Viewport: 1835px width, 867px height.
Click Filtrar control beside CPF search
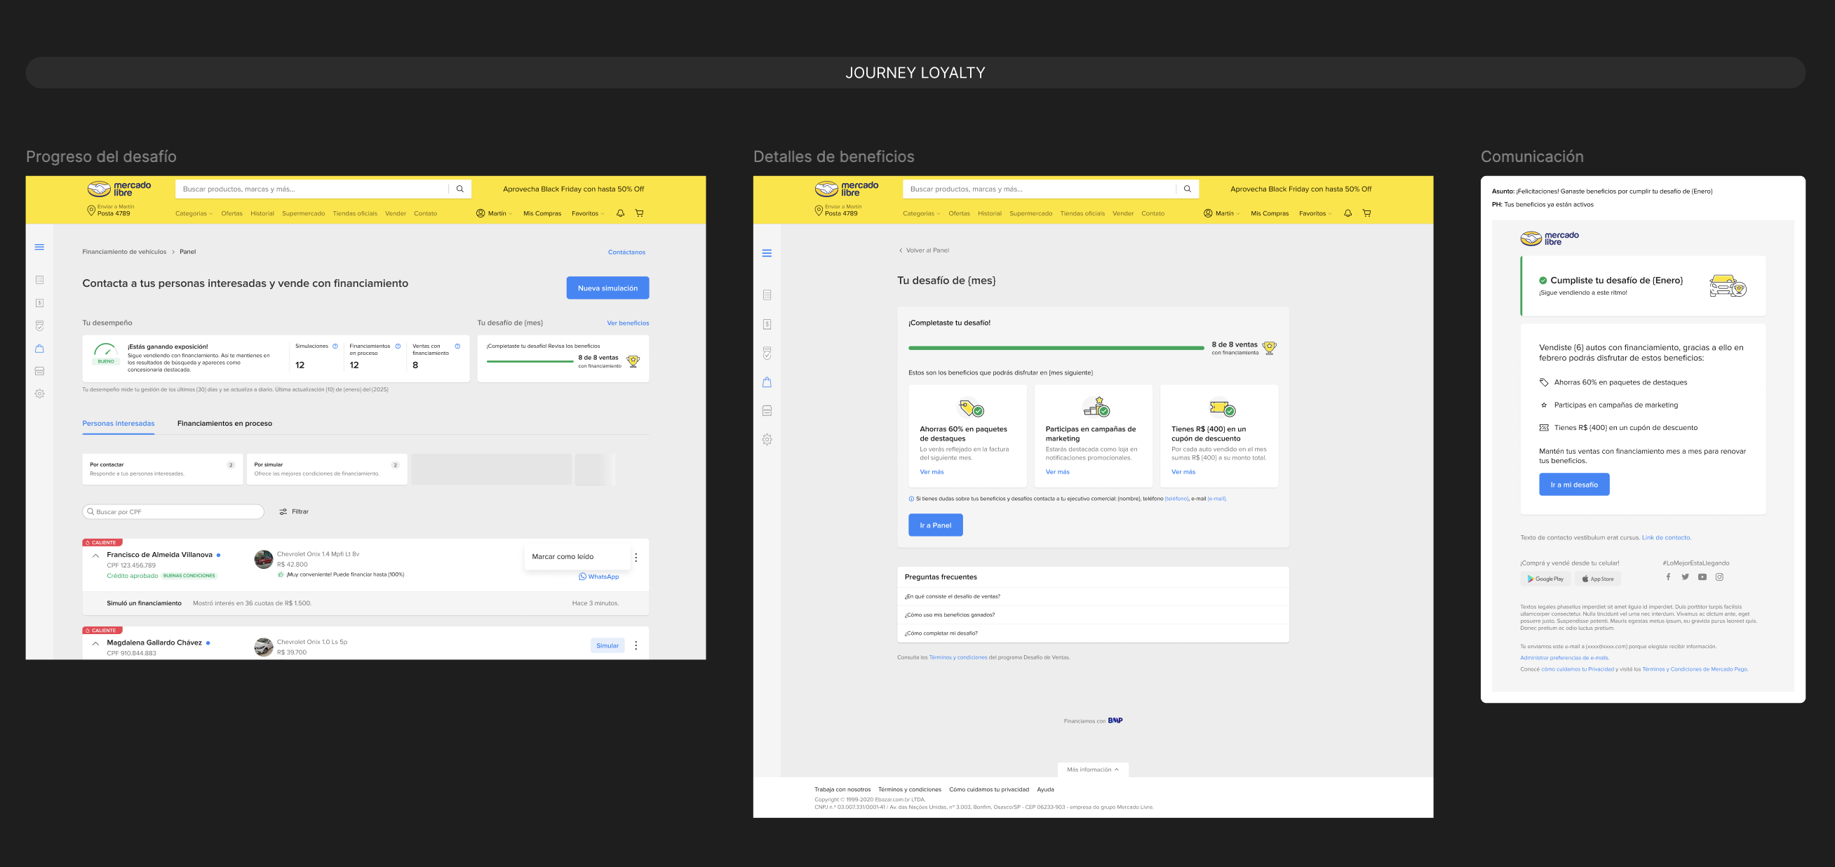[293, 511]
